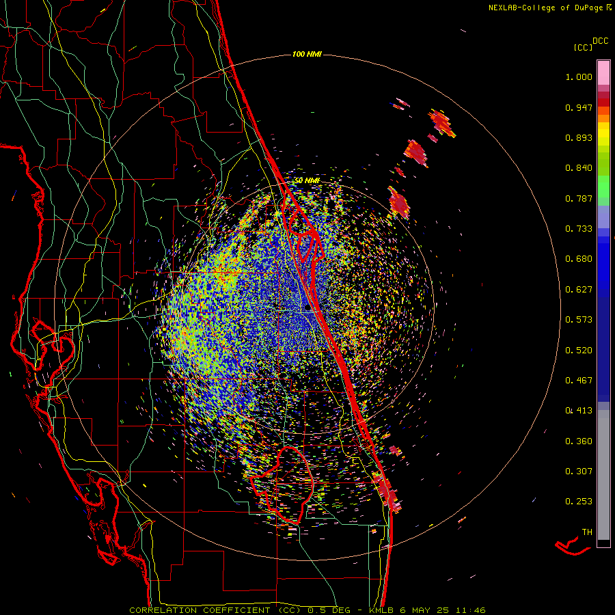
Task: Click the 0.947 legend value
Action: (x=579, y=107)
